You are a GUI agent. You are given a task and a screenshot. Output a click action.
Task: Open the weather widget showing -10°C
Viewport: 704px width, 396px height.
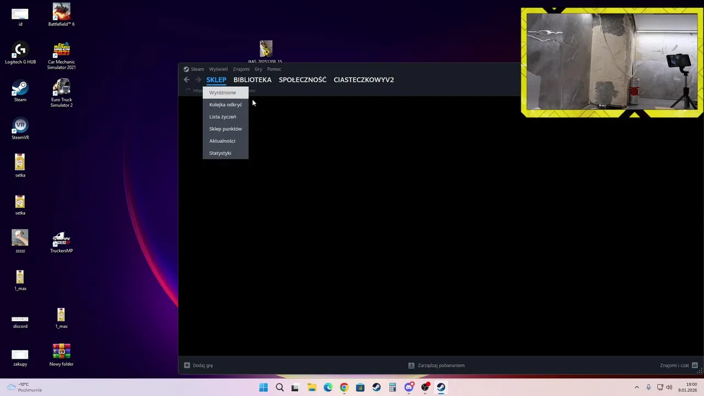[24, 387]
